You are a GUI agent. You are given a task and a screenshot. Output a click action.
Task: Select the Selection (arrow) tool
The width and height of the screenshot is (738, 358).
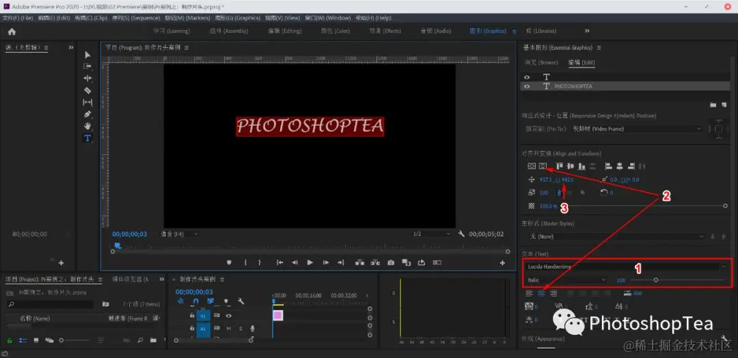(x=87, y=55)
